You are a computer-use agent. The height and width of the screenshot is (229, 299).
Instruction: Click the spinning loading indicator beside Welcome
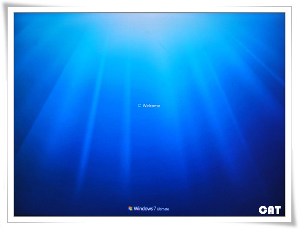tap(139, 105)
